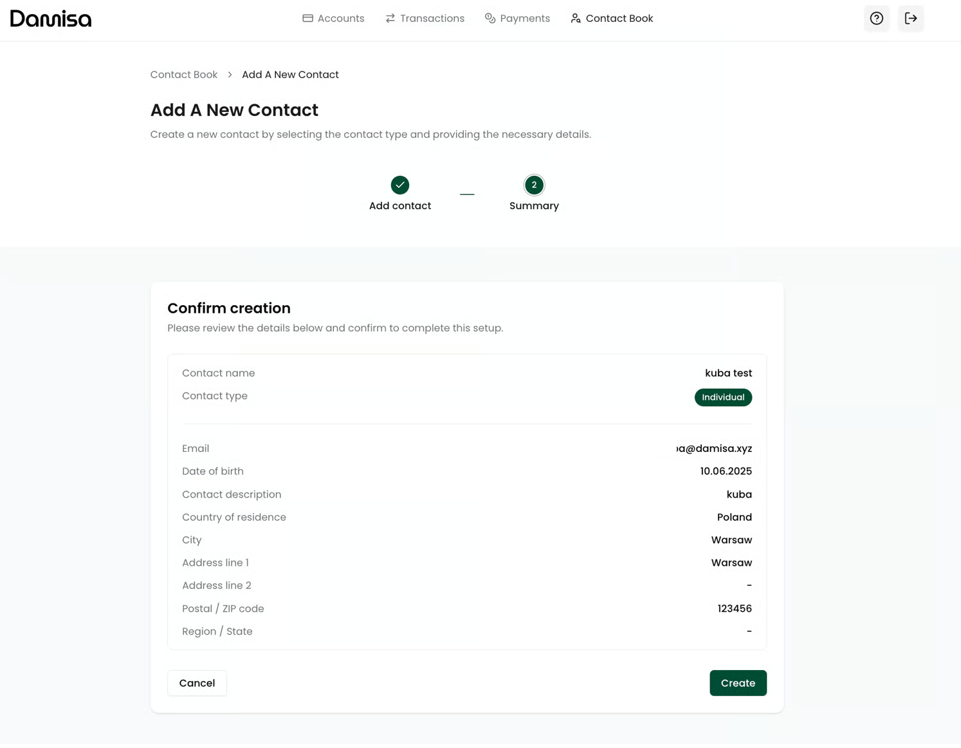Click the Add A New Contact breadcrumb
The width and height of the screenshot is (961, 748).
(290, 75)
